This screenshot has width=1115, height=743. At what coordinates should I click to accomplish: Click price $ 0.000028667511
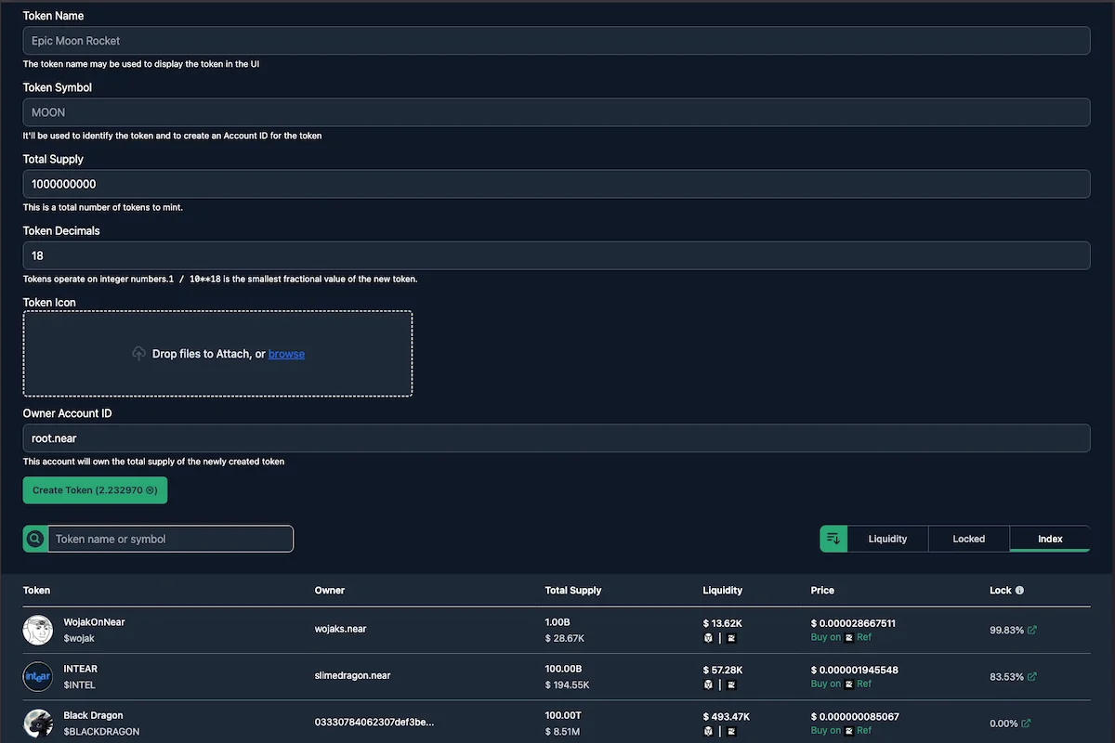[853, 623]
